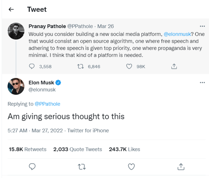Click the @PPathole link after Replying to
This screenshot has height=178, width=209.
(x=47, y=104)
